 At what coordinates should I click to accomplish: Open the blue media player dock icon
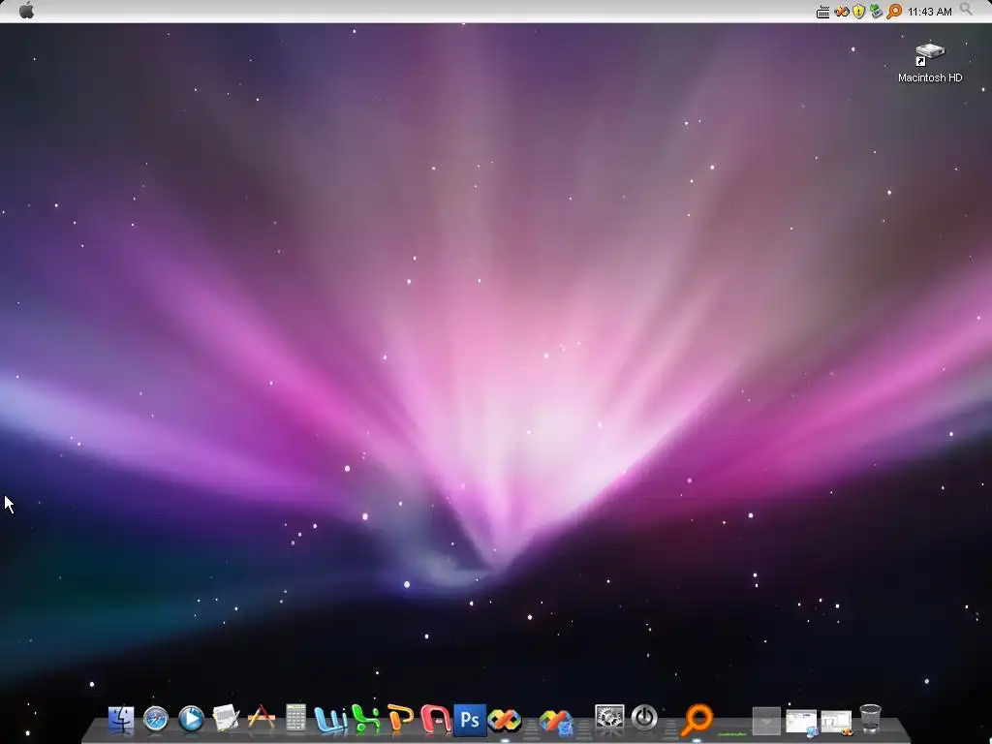point(191,720)
